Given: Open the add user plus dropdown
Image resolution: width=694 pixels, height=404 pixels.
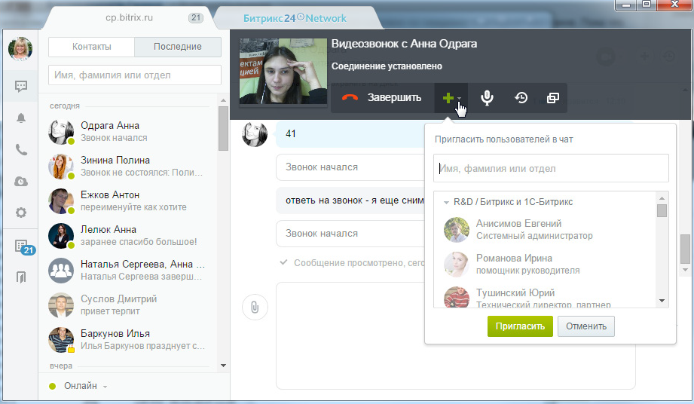Looking at the screenshot, I should point(451,98).
